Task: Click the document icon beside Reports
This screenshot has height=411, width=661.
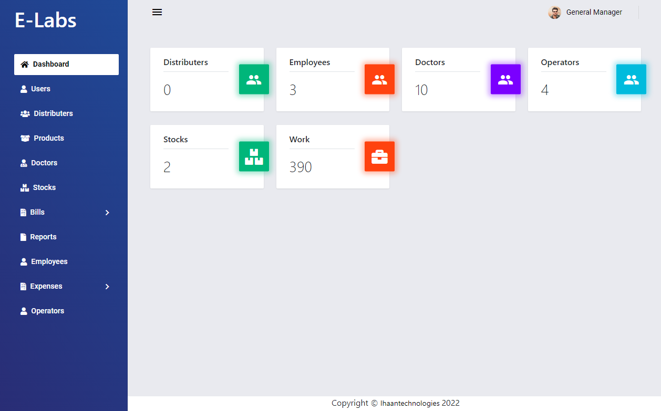Action: click(23, 237)
